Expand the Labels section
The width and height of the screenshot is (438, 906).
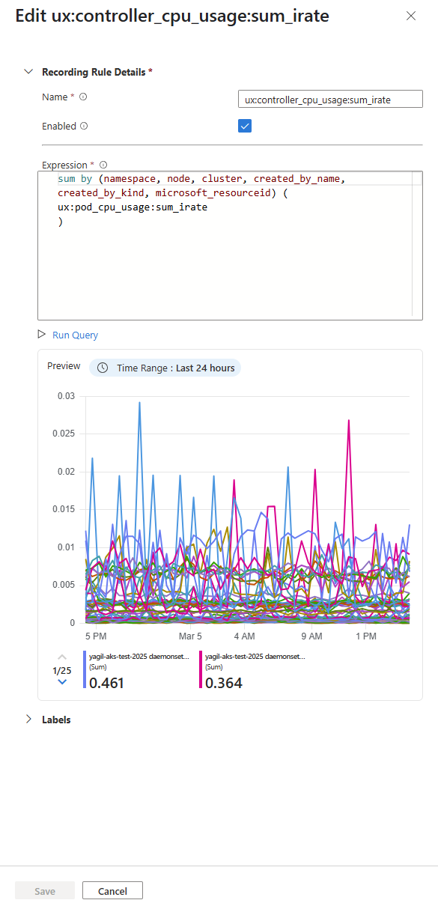(28, 720)
